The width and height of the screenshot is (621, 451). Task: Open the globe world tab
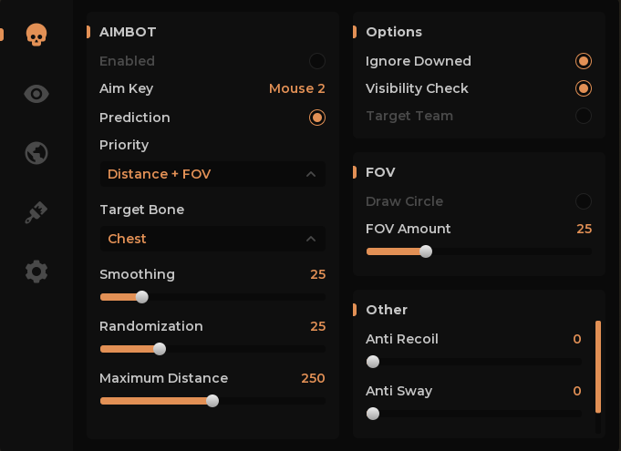tap(36, 153)
